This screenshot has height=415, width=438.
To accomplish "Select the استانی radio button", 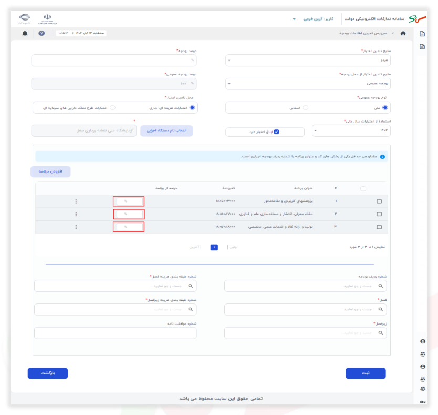I will click(306, 108).
